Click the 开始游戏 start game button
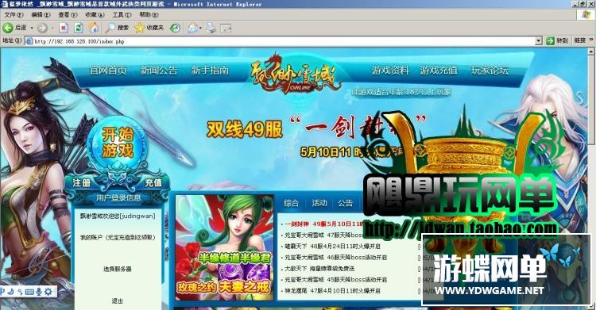596x310 pixels. pyautogui.click(x=118, y=142)
